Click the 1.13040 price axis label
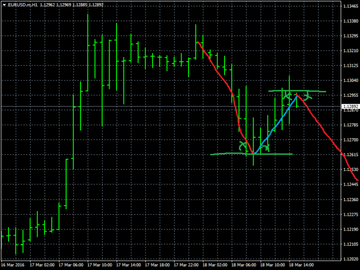Image resolution: width=360 pixels, height=270 pixels. pyautogui.click(x=350, y=81)
